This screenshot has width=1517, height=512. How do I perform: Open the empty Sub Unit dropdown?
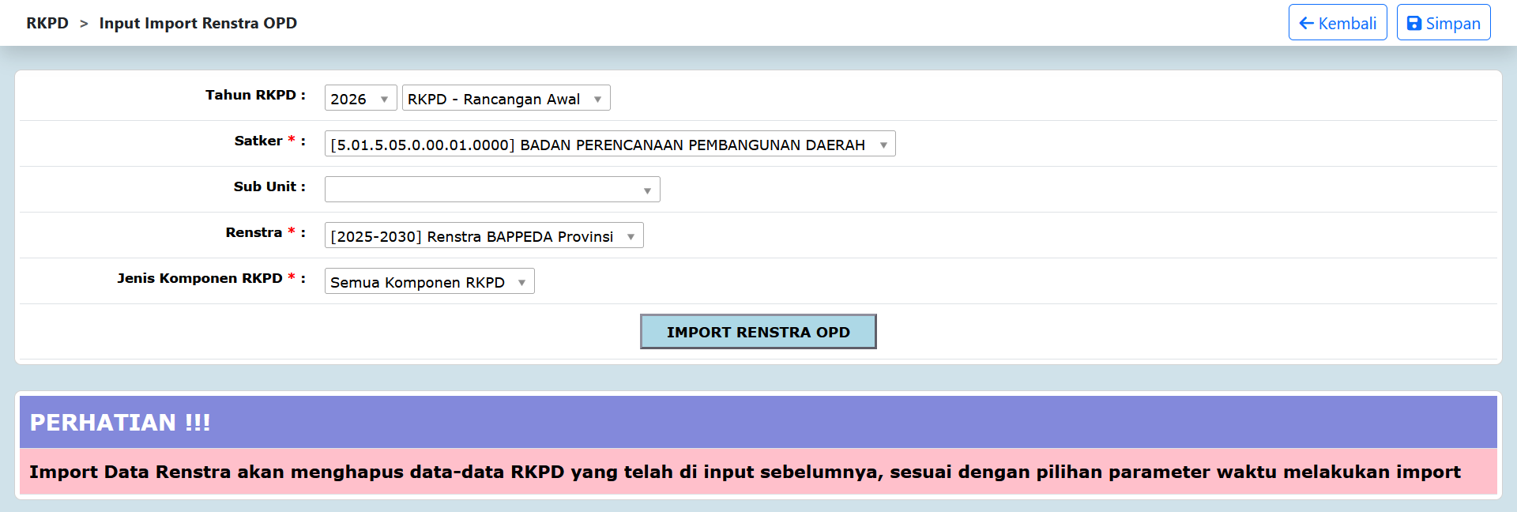point(492,190)
